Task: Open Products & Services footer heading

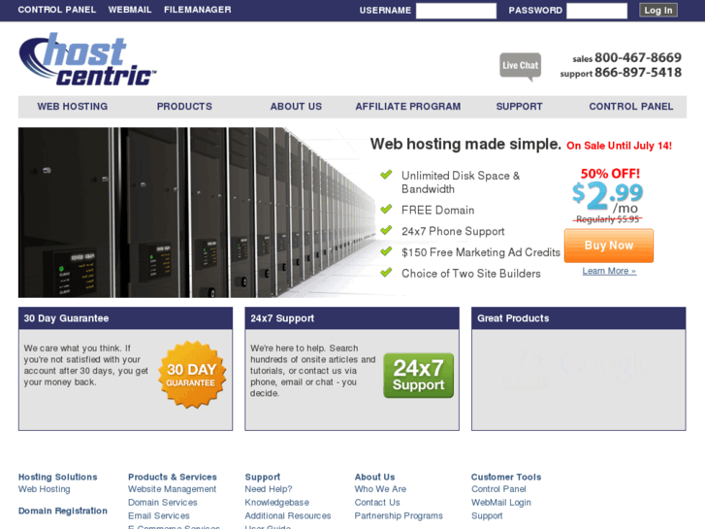Action: pyautogui.click(x=173, y=477)
